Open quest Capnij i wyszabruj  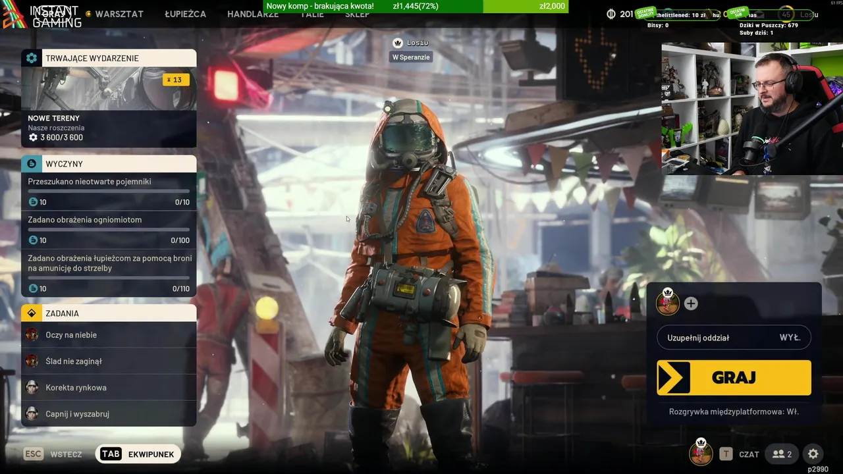(x=109, y=413)
